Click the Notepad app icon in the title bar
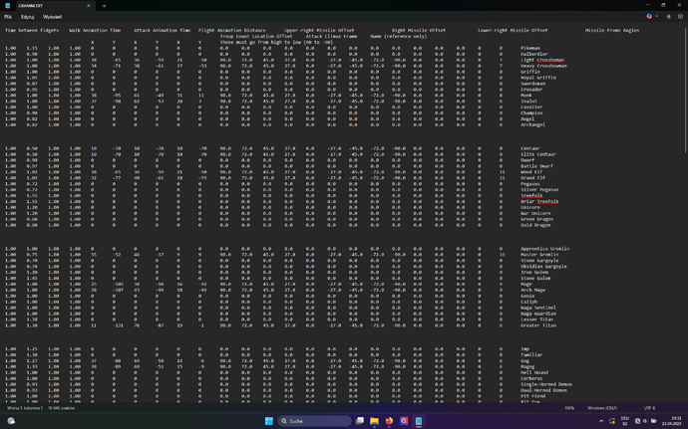The image size is (688, 429). pos(7,5)
